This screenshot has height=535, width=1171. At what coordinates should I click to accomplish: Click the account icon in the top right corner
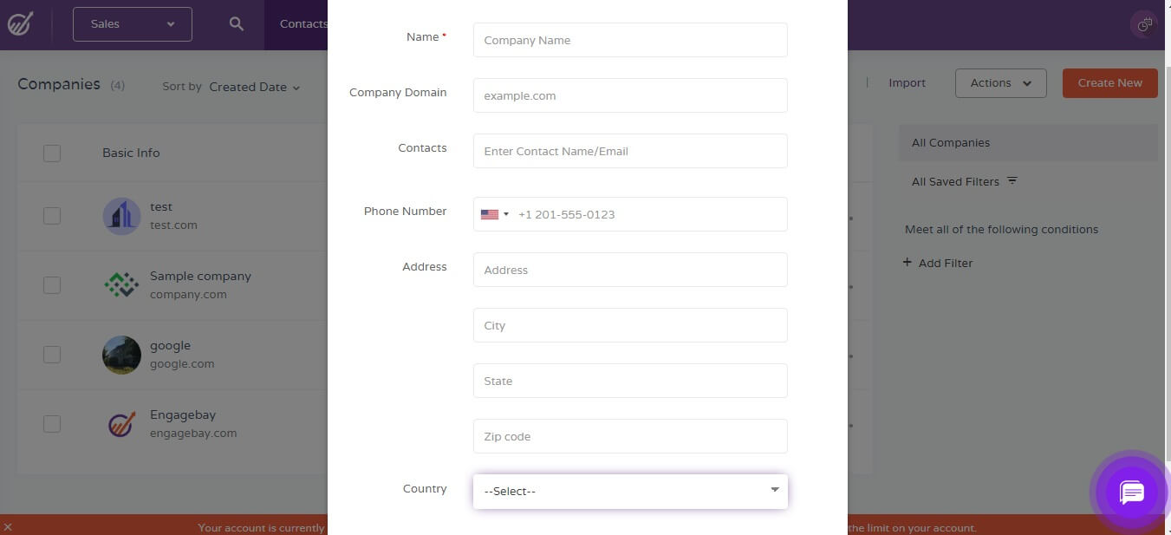pos(1143,24)
